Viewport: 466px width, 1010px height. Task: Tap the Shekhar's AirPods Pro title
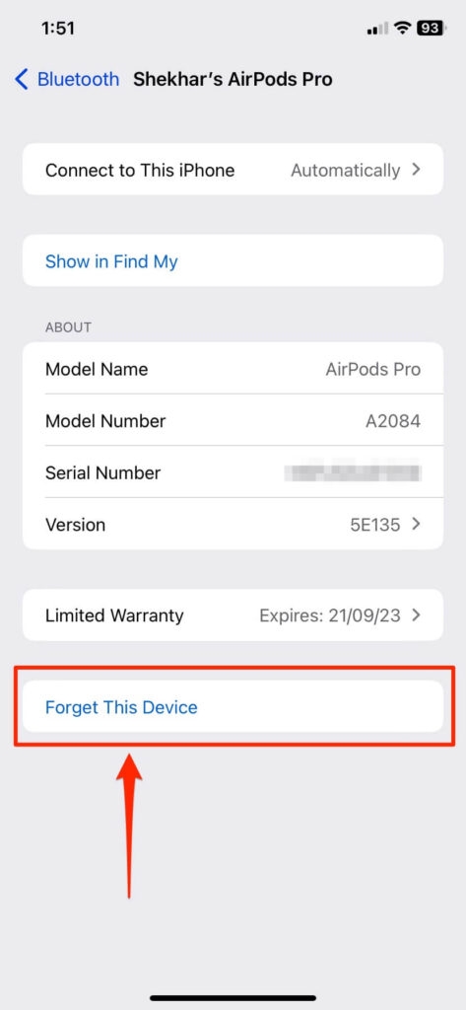tap(233, 79)
